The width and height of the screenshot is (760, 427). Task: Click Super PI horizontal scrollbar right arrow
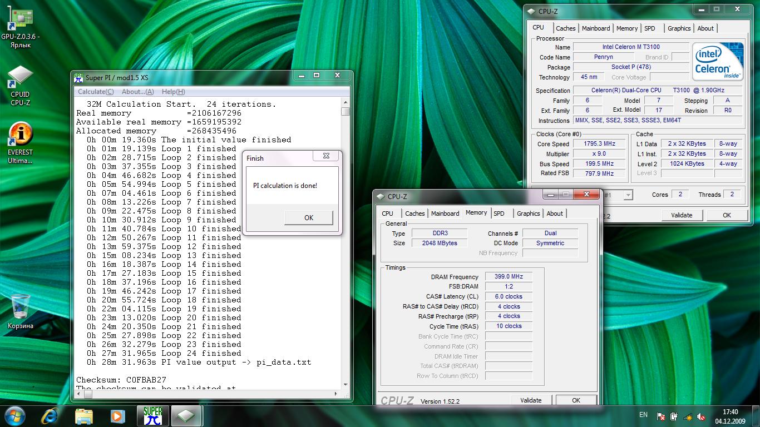[x=336, y=394]
